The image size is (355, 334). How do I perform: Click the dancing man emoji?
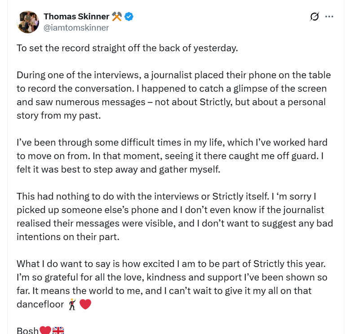pyautogui.click(x=72, y=304)
